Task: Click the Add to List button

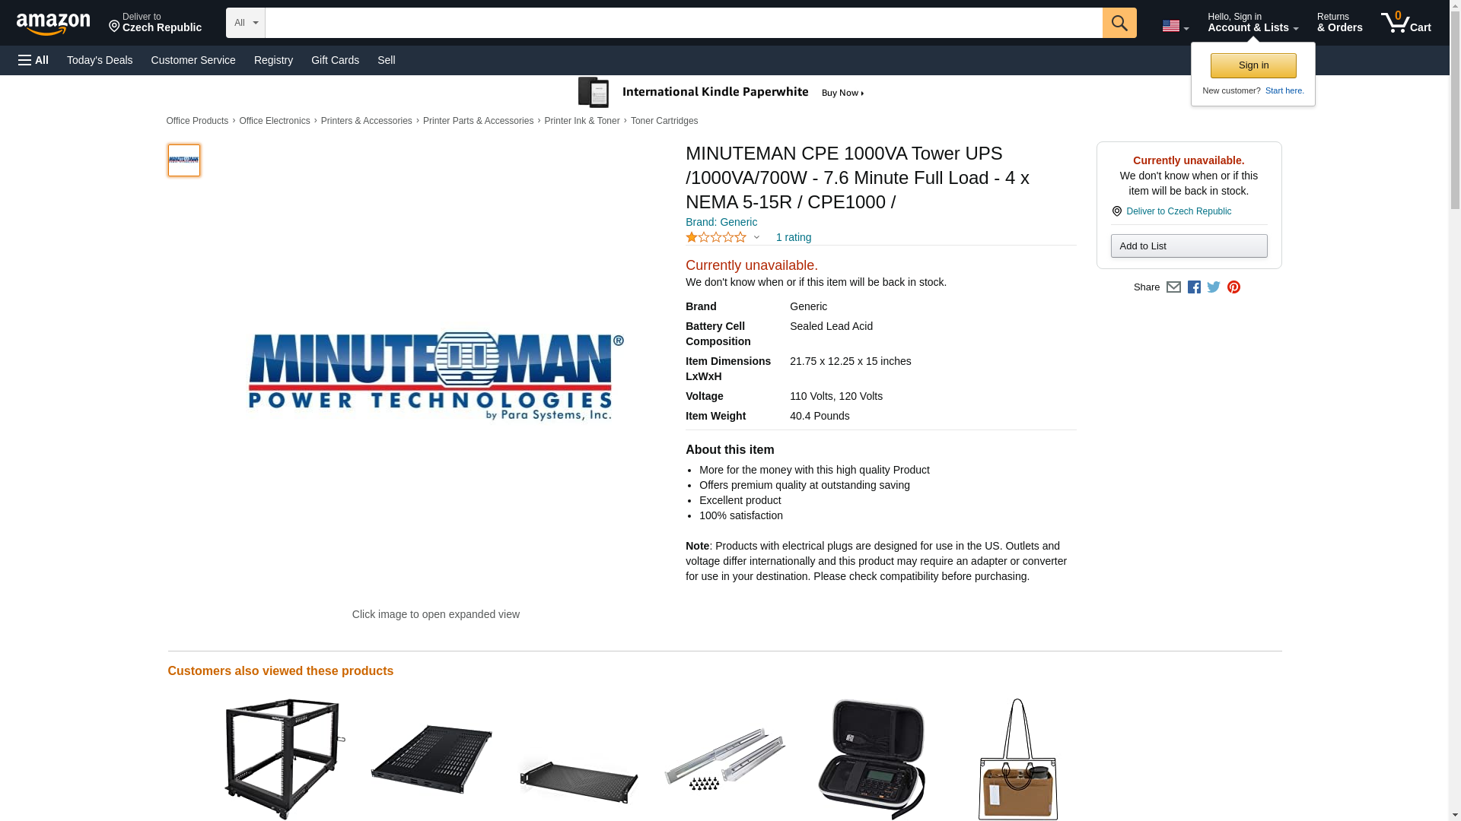Action: pyautogui.click(x=1189, y=246)
